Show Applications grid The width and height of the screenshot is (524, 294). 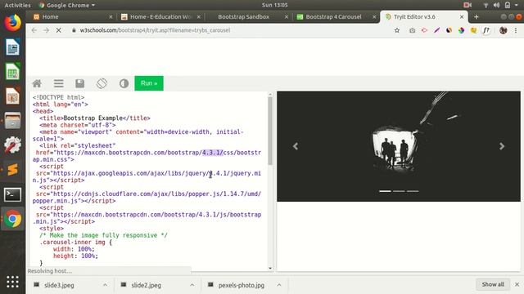pyautogui.click(x=13, y=282)
